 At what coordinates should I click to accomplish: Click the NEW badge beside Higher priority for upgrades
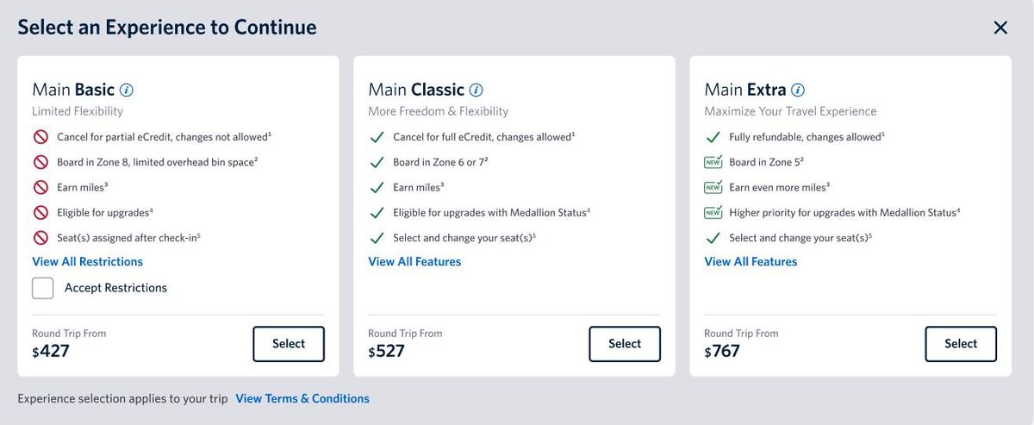(x=713, y=212)
